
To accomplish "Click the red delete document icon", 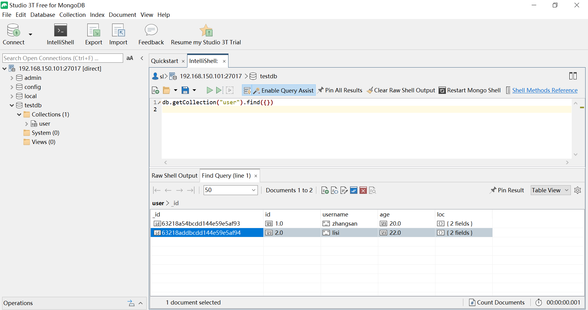I will pos(363,190).
